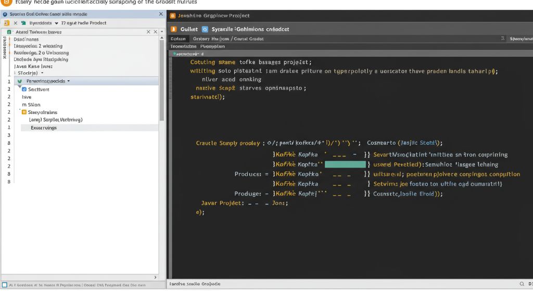Click the magnifier search icon in bottom status bar
Image resolution: width=533 pixels, height=291 pixels.
[522, 284]
